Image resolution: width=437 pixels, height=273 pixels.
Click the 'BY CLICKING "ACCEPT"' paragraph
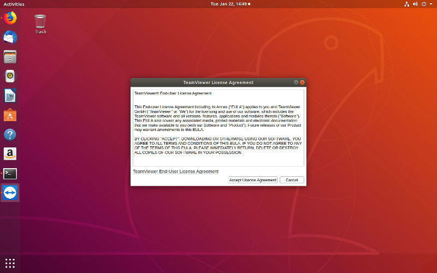pyautogui.click(x=218, y=146)
